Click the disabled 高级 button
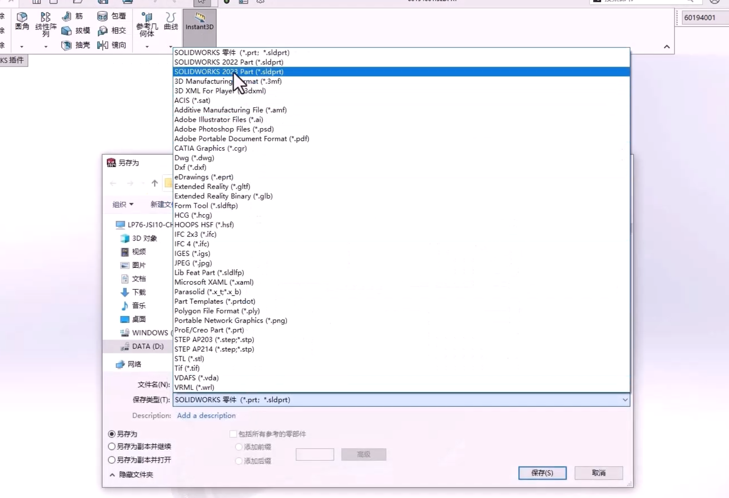The width and height of the screenshot is (729, 498). [364, 455]
